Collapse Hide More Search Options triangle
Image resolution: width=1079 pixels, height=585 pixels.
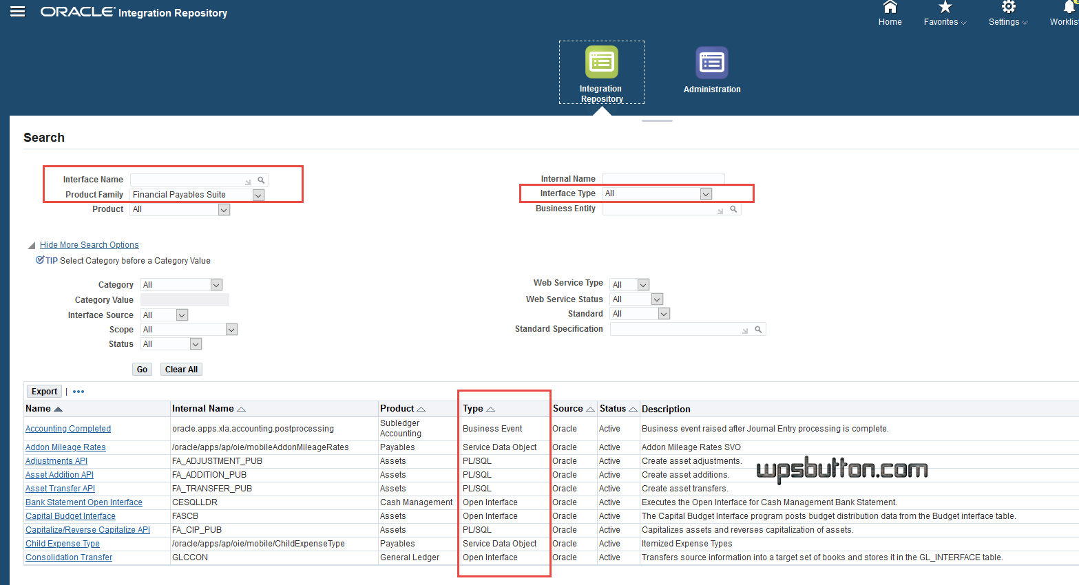pos(32,246)
